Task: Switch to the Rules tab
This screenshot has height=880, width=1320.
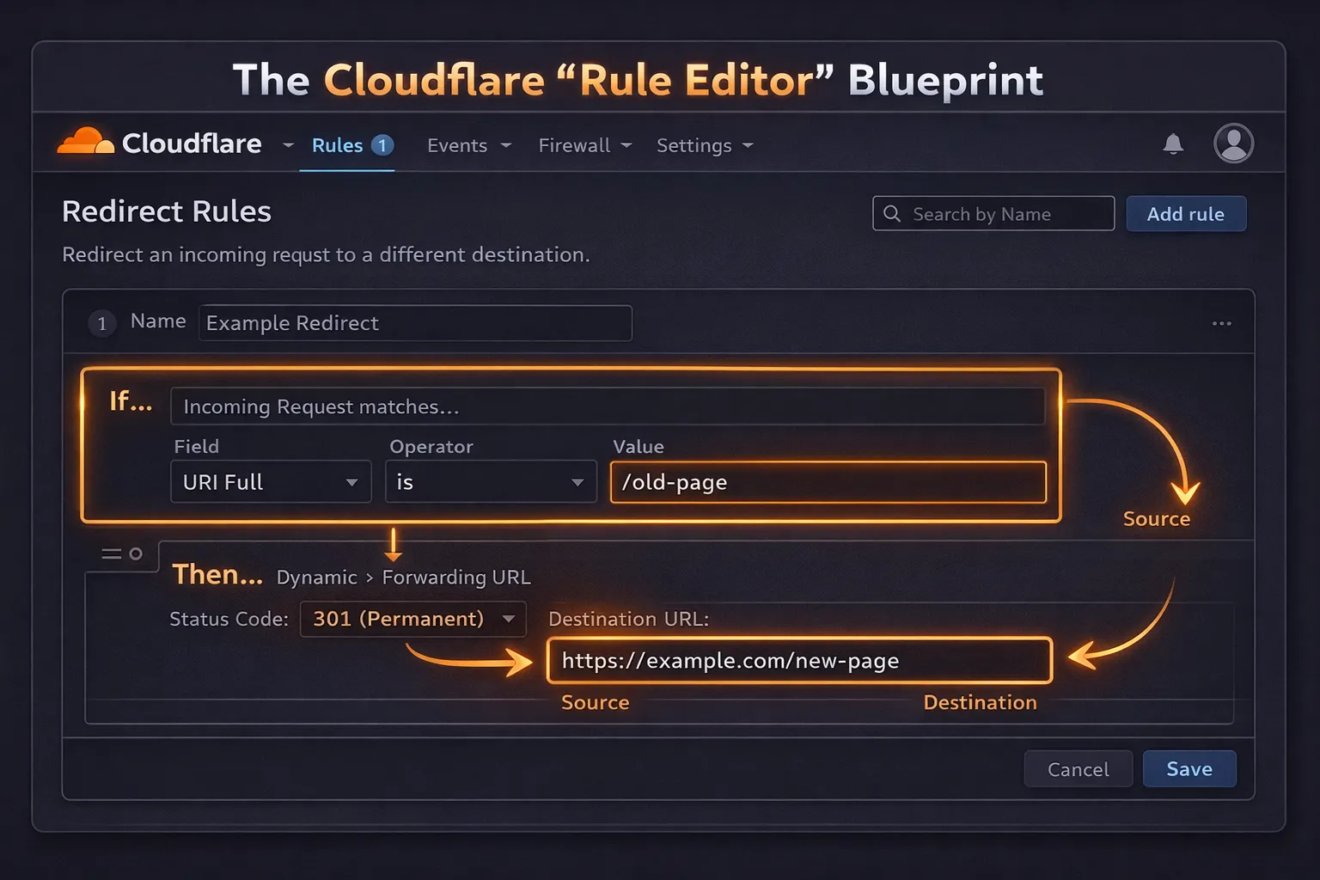Action: 338,144
